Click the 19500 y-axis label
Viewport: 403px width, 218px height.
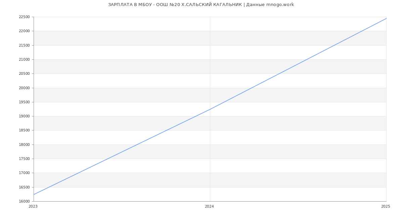point(24,102)
